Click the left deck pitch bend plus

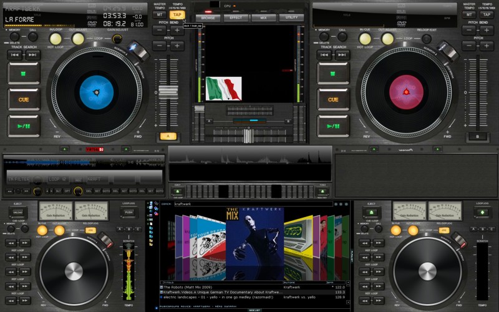(x=177, y=29)
